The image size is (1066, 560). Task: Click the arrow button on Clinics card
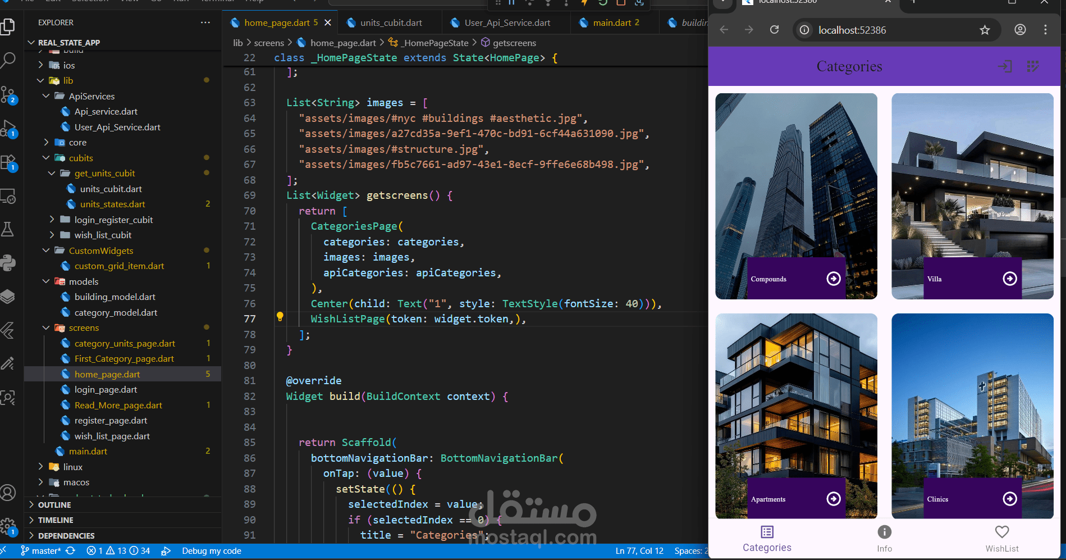tap(1010, 499)
